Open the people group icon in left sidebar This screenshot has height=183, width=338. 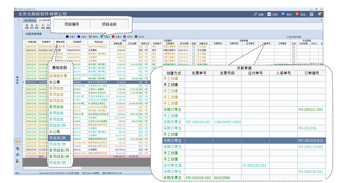click(17, 148)
